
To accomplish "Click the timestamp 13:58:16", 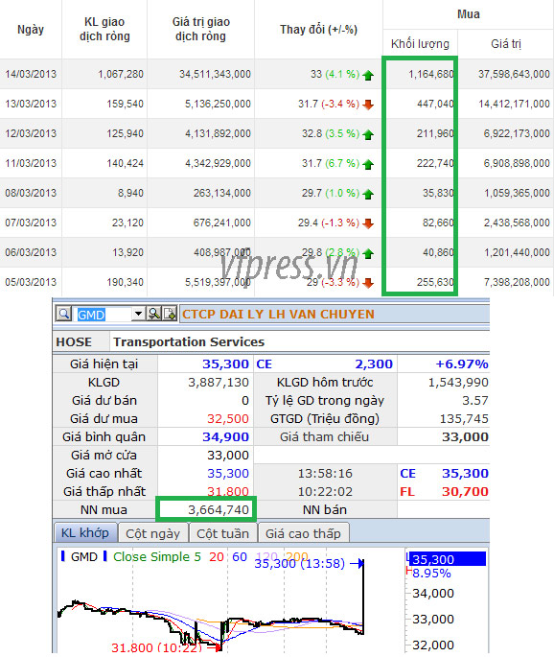I will click(325, 473).
